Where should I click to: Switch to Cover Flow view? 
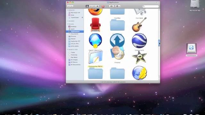[97, 6]
